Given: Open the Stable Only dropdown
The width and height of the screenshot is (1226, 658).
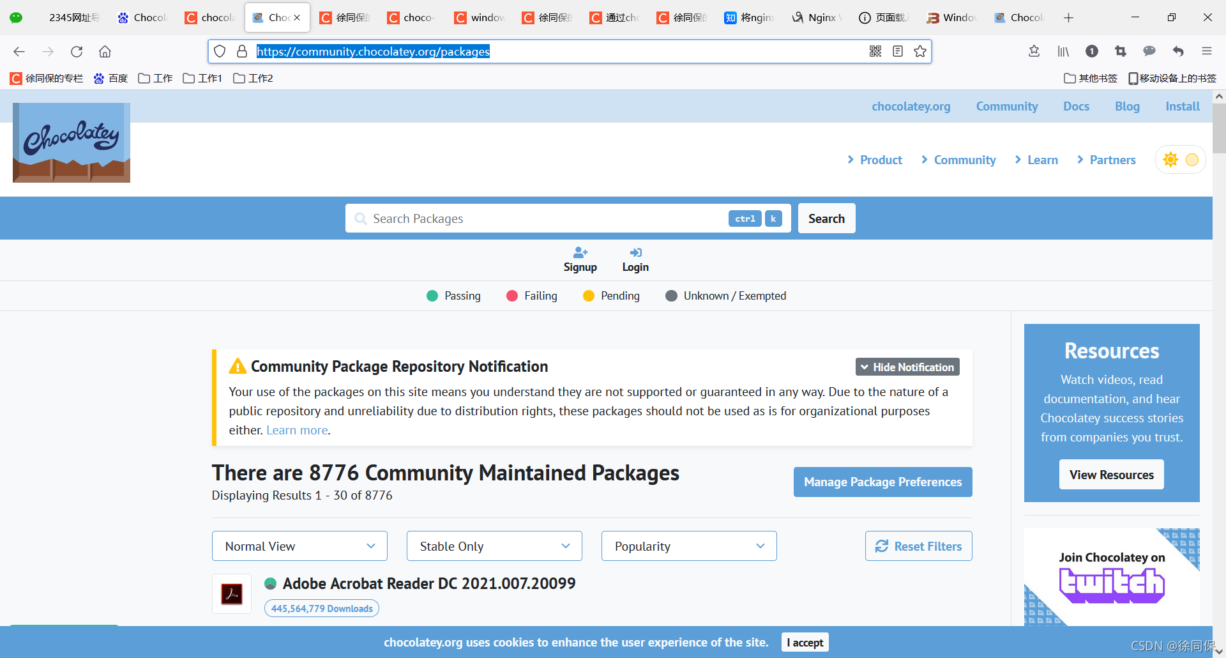Looking at the screenshot, I should [x=494, y=546].
